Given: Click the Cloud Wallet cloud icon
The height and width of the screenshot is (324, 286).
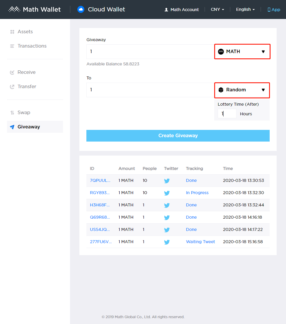Looking at the screenshot, I should click(81, 9).
